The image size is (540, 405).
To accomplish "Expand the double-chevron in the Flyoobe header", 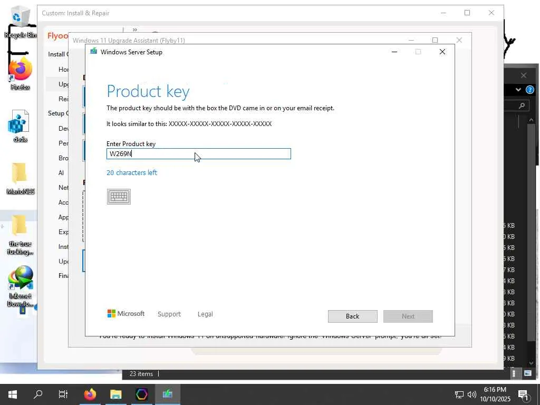I will click(134, 30).
